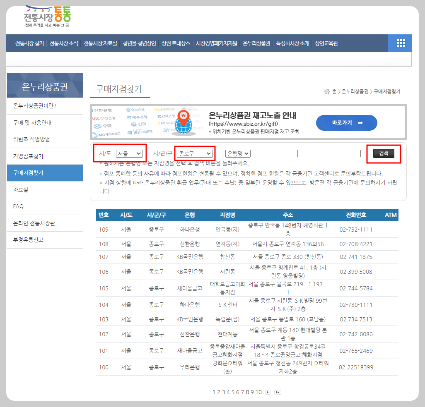The height and width of the screenshot is (407, 425).
Task: Select 온누리상품권 in the top navigation
Action: coord(256,43)
